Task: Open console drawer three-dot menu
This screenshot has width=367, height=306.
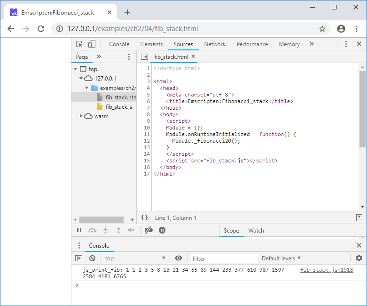Action: point(79,245)
